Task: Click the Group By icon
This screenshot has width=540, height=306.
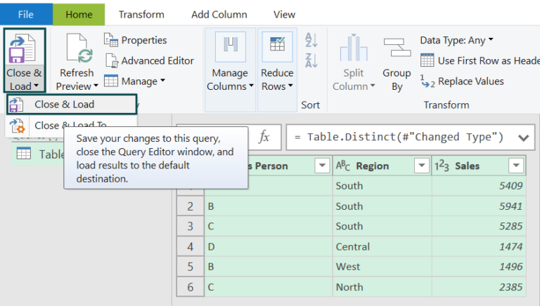Action: pyautogui.click(x=397, y=49)
